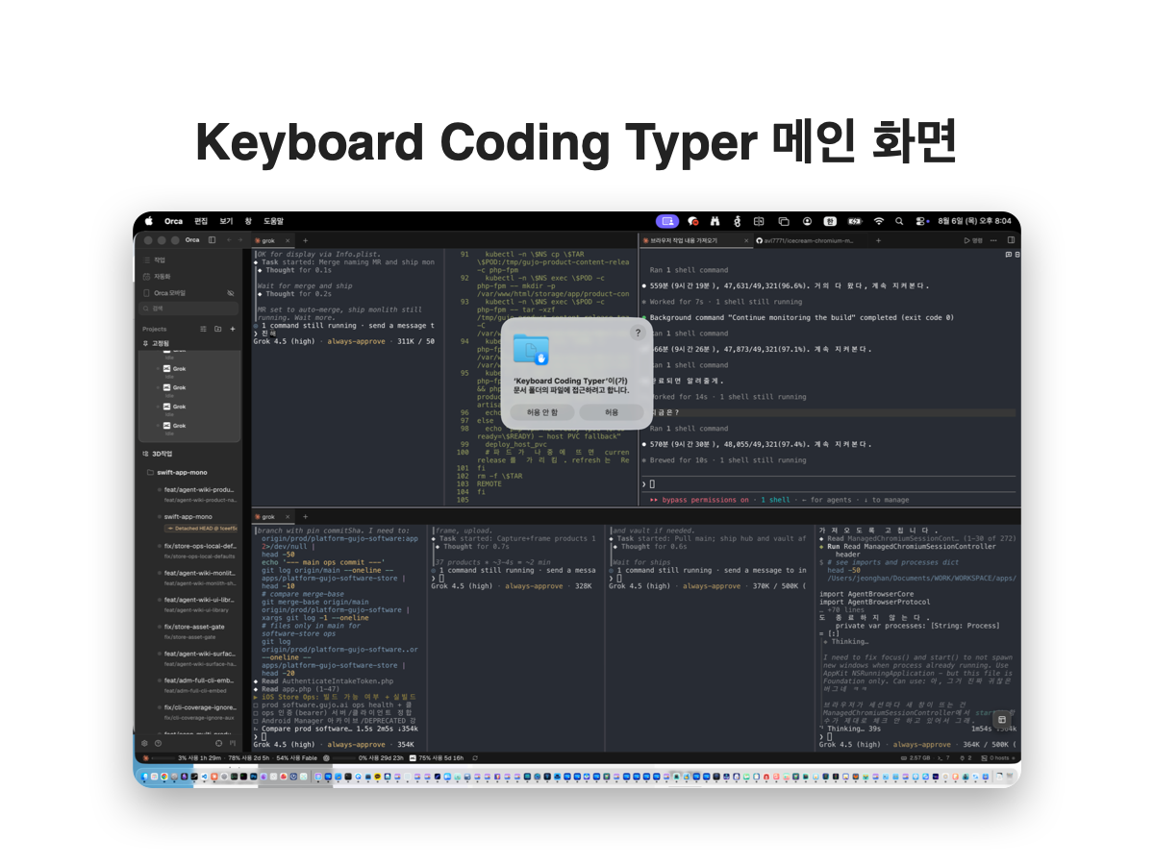Screen dimensions: 1154x865
Task: Open Control Center in the menu bar
Action: [921, 221]
